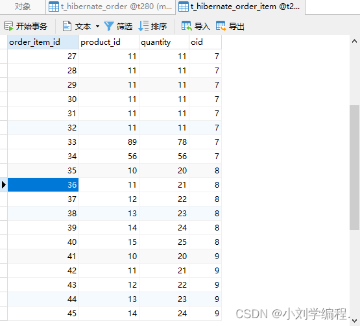
Task: Click the 导出 export icon
Action: point(221,26)
